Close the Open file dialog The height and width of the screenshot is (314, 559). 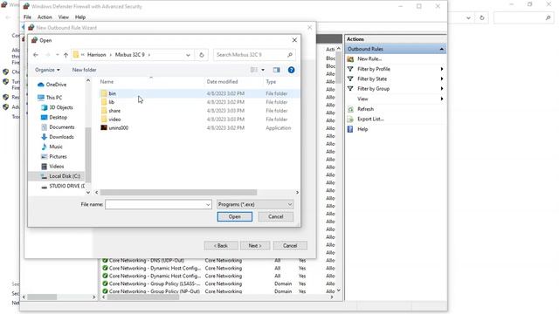(294, 40)
